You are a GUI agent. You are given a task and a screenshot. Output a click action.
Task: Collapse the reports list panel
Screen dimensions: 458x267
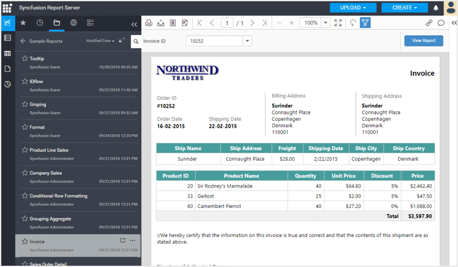134,25
